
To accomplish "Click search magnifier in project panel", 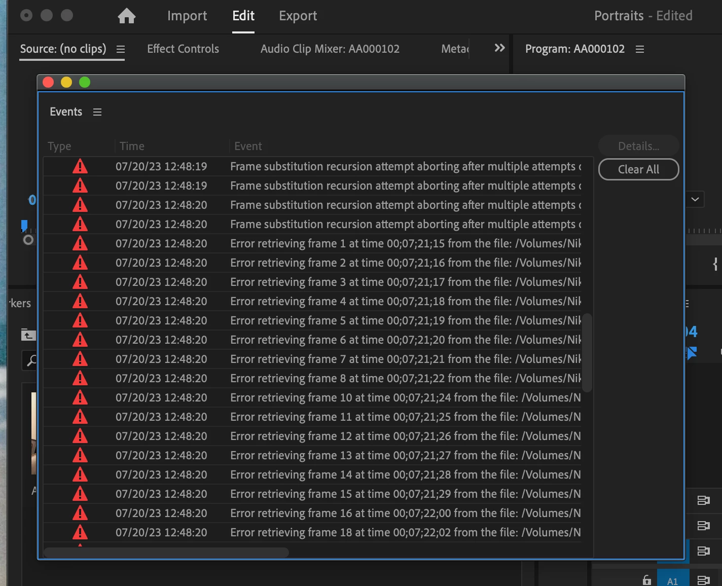I will coord(31,360).
